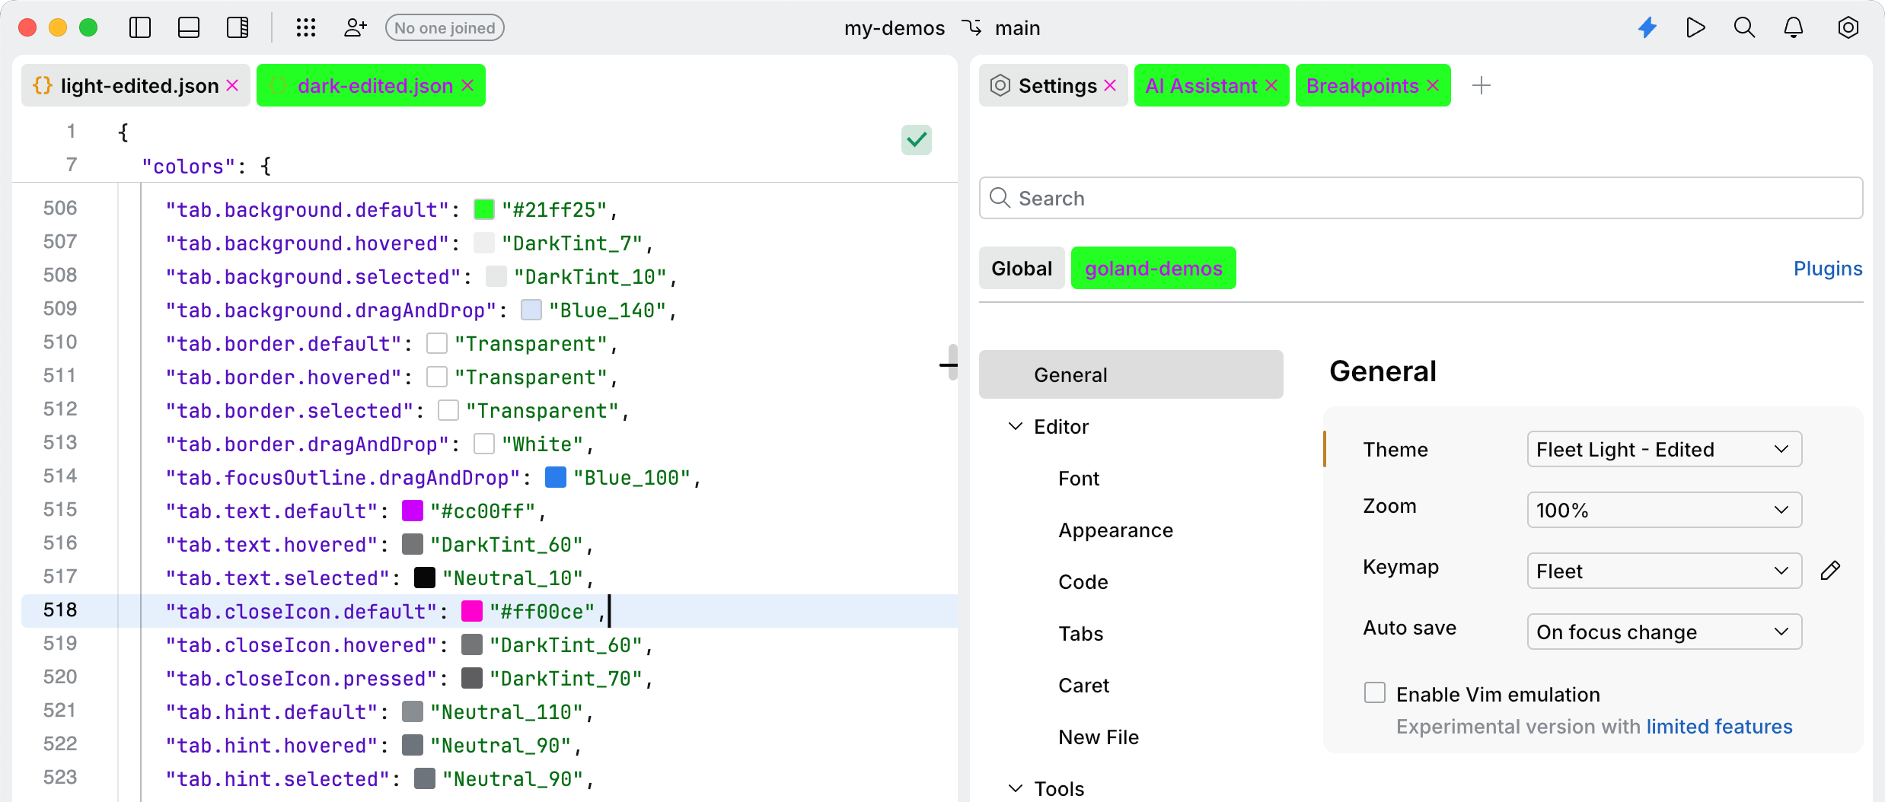Expand the Tools settings section
Viewport: 1885px width, 802px height.
pyautogui.click(x=1015, y=788)
